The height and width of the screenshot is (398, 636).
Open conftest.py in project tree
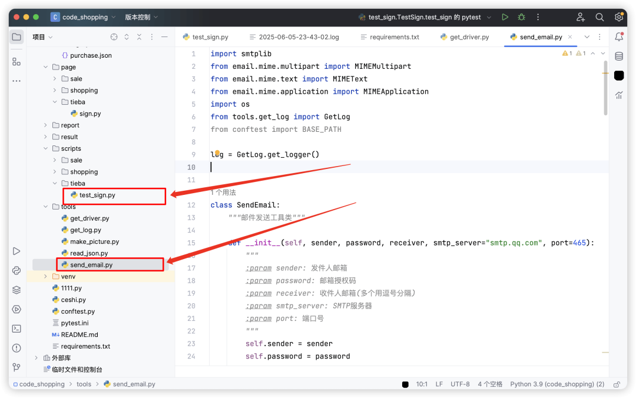pos(74,311)
